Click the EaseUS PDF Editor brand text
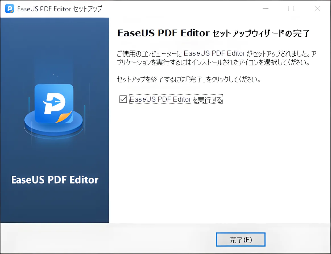 (54, 180)
